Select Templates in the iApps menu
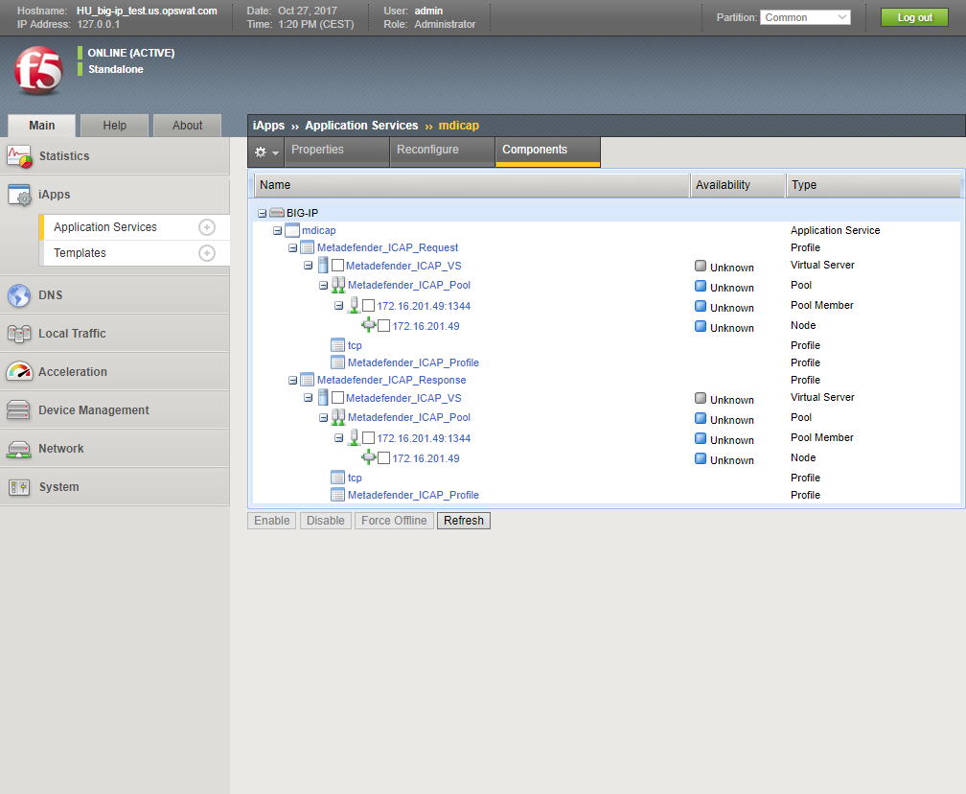 tap(134, 253)
